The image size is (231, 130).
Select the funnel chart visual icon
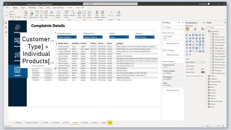(190, 42)
